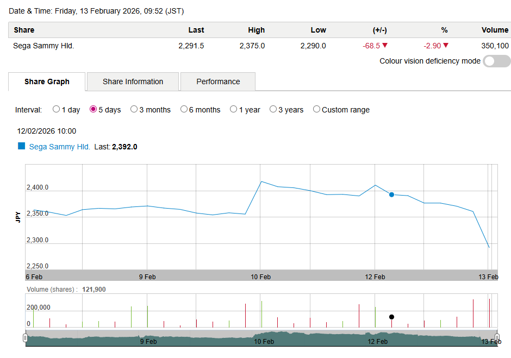The width and height of the screenshot is (511, 358).
Task: Click the 2,400.0 y-axis label
Action: (x=38, y=187)
